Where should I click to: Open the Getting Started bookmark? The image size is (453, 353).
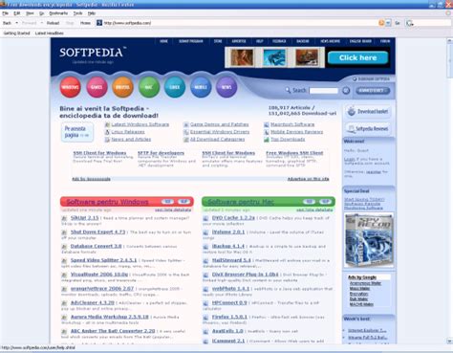(x=16, y=33)
